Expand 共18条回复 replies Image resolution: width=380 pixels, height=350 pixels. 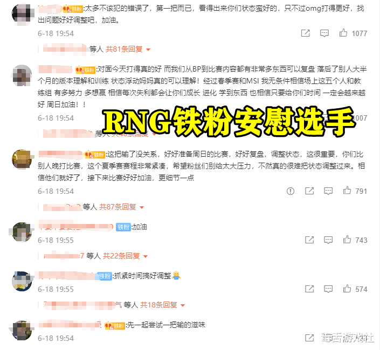point(162,305)
